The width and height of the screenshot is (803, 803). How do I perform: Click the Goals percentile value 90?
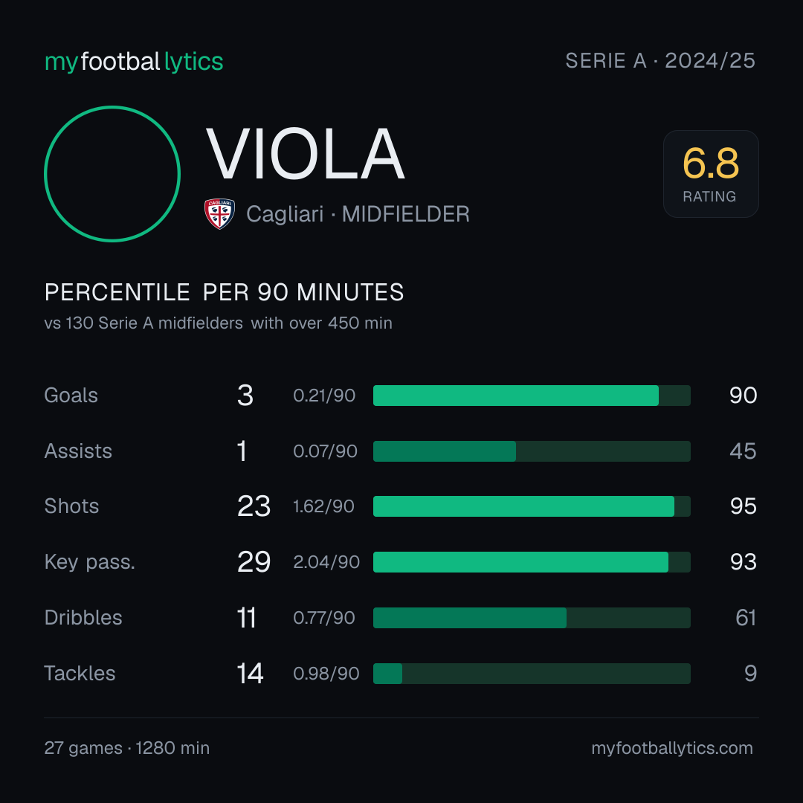click(743, 396)
